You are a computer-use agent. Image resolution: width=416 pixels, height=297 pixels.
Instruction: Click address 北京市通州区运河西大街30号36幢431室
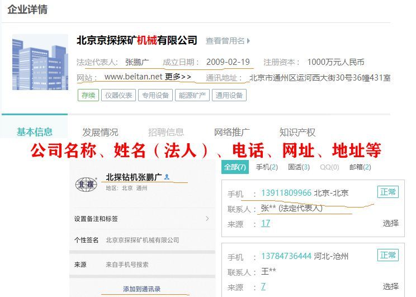click(x=320, y=78)
